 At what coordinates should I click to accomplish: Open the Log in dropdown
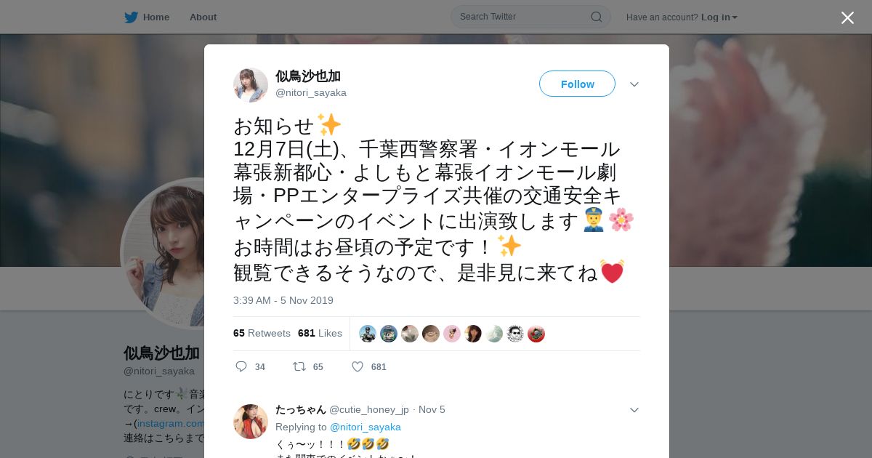(719, 17)
